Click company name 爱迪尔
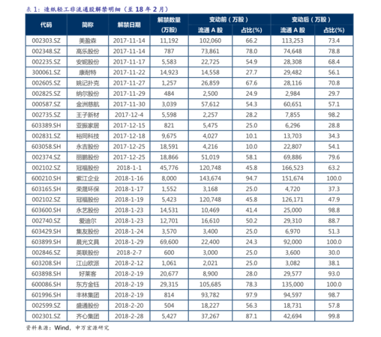The height and width of the screenshot is (337, 381). click(x=88, y=221)
